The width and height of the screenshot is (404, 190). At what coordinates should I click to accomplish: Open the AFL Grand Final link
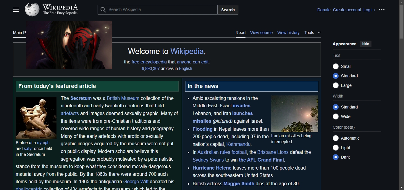tap(261, 160)
